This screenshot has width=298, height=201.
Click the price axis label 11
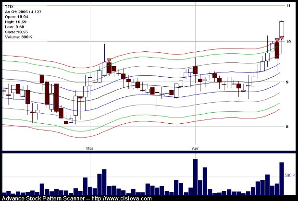click(288, 6)
